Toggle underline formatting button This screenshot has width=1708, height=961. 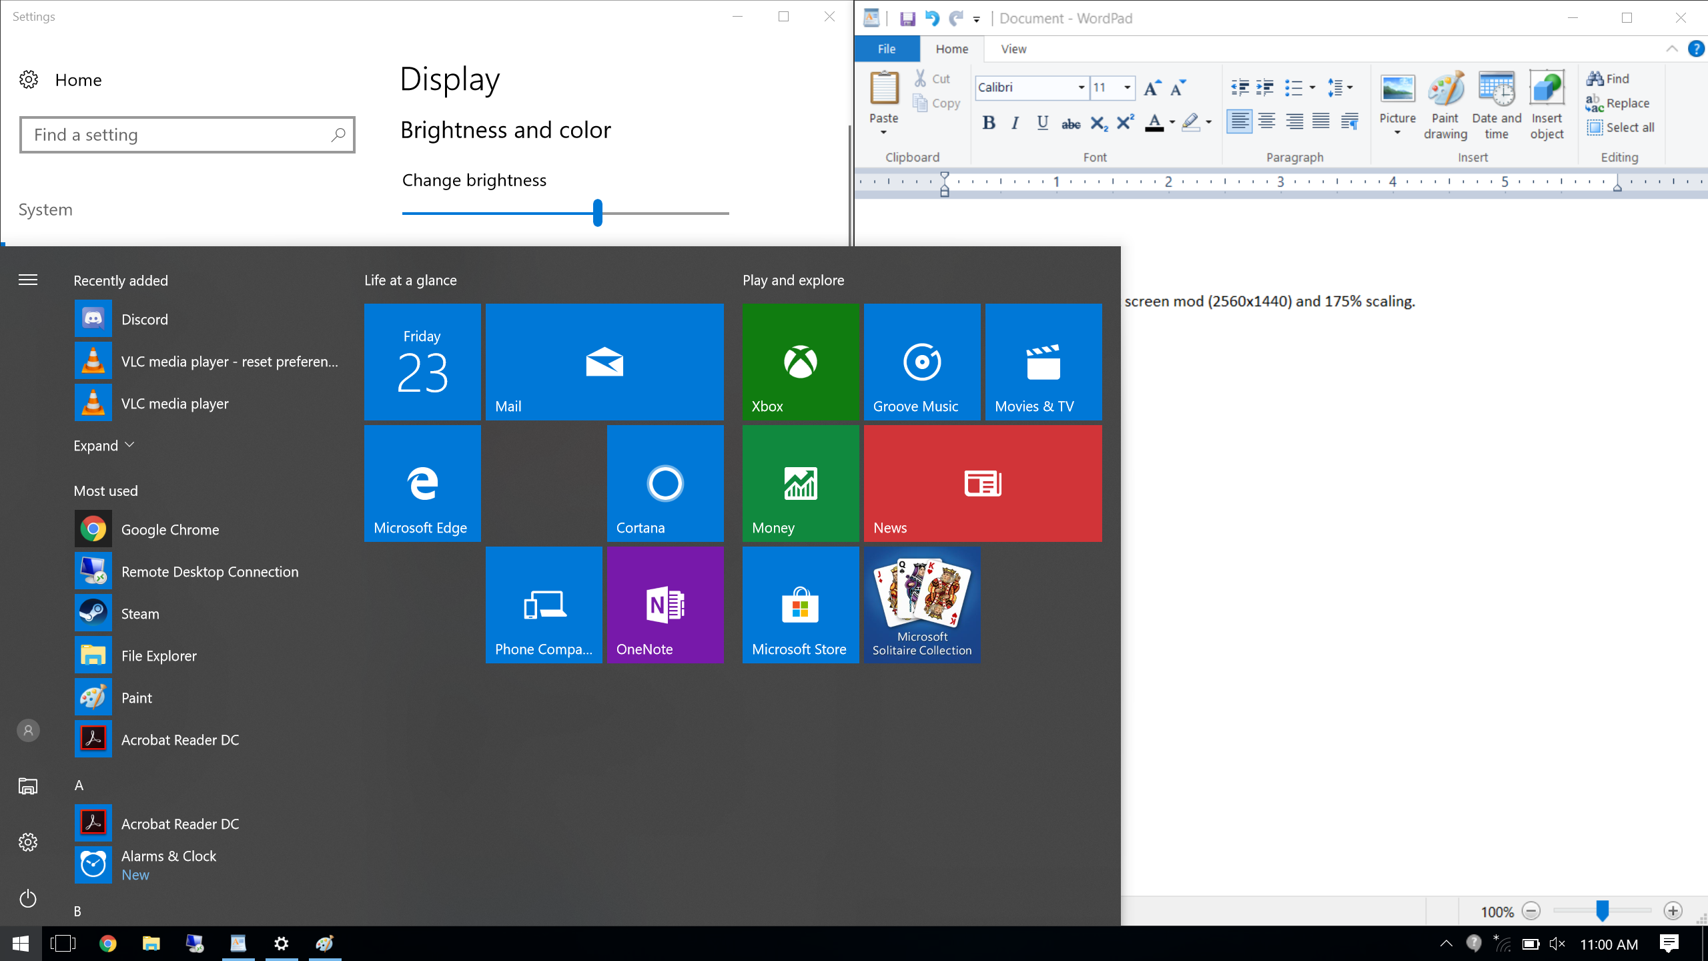[1042, 123]
